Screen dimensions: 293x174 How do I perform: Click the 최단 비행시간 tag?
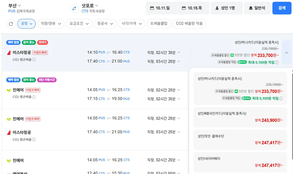47,80
